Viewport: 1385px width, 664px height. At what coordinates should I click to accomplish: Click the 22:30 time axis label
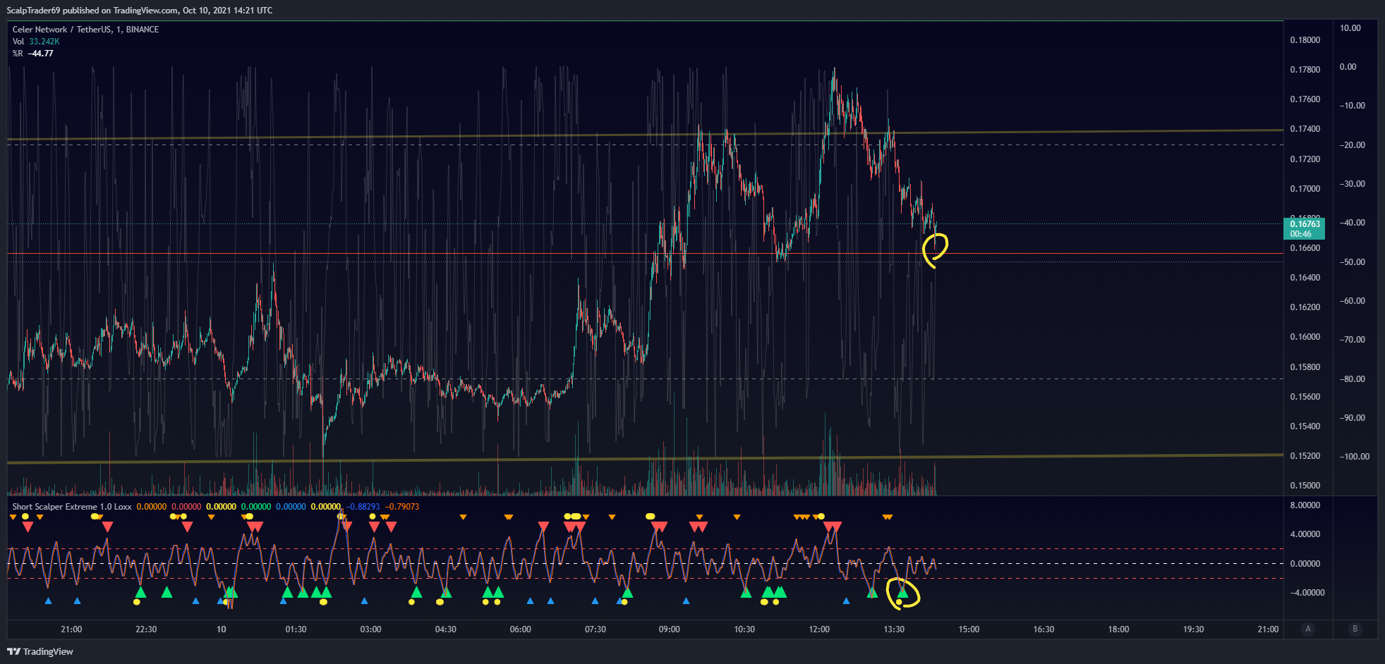tap(146, 629)
